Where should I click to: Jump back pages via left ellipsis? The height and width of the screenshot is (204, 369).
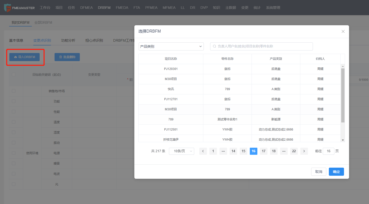[223, 151]
